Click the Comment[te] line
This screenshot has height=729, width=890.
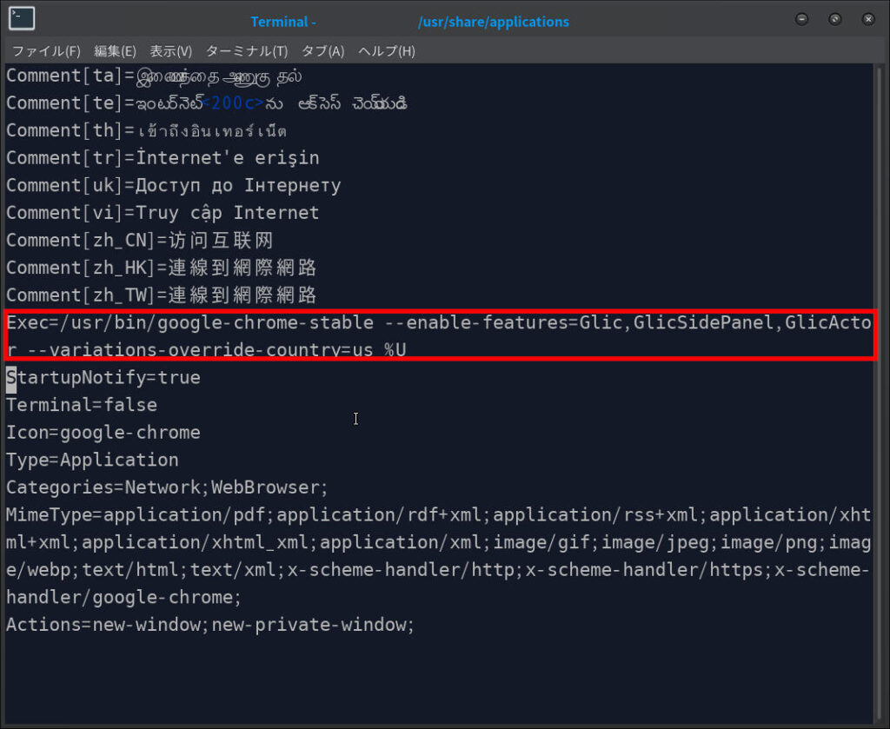tap(207, 103)
